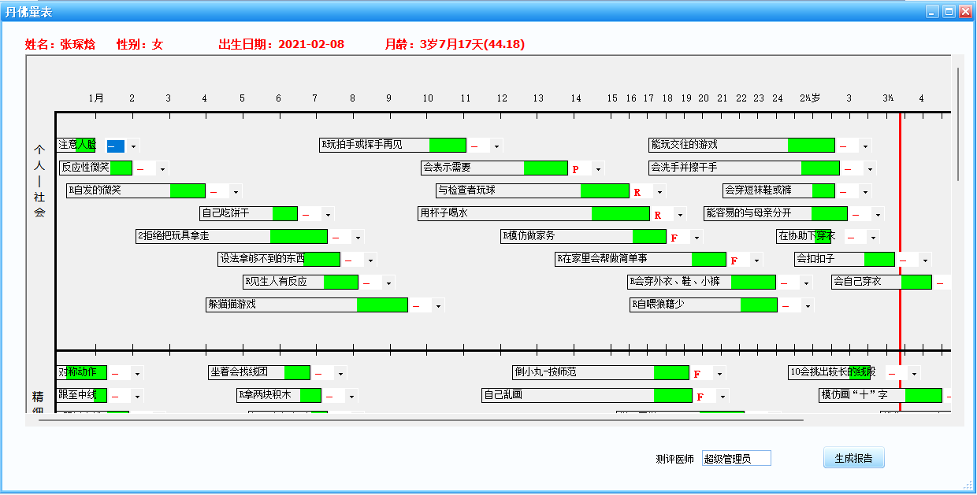Open result dropdown next to 注意人脸
977x495 pixels.
(x=133, y=146)
